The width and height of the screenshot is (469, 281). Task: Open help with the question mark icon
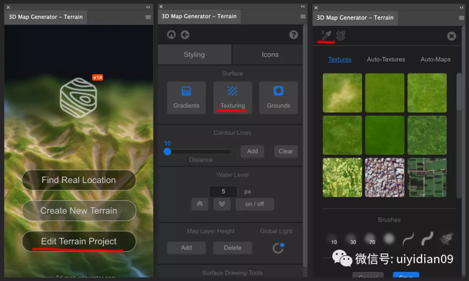(x=294, y=35)
